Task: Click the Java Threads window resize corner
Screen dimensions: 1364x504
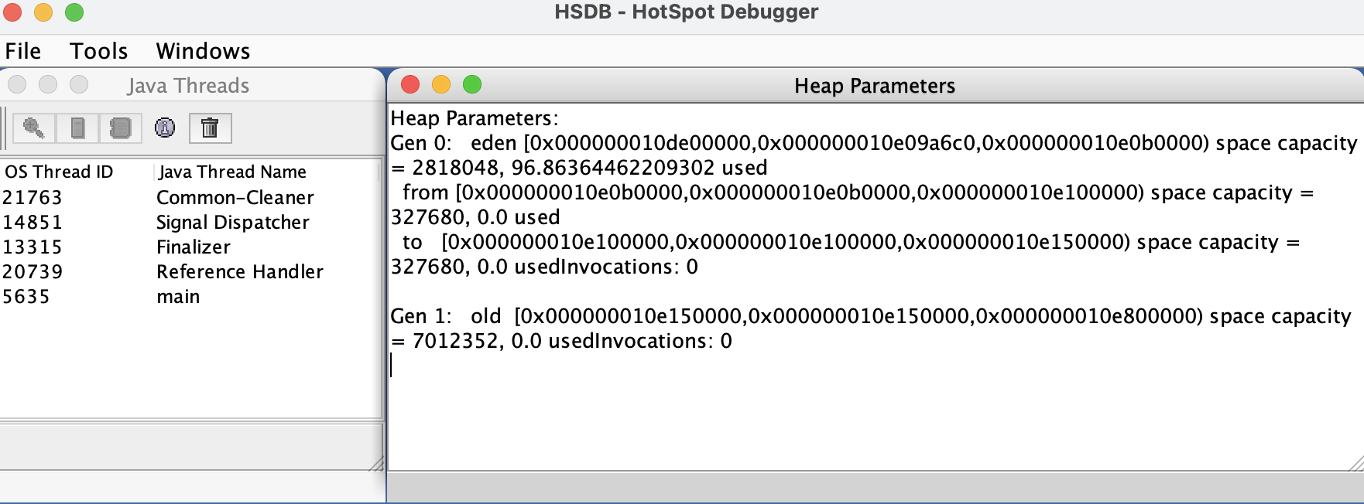Action: [376, 464]
